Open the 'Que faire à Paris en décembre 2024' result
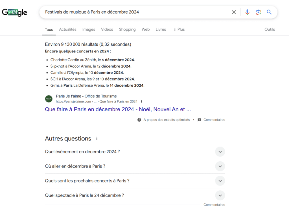The image size is (289, 214). [118, 109]
